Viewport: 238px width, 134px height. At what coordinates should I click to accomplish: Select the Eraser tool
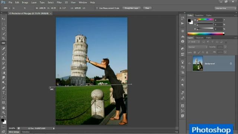[3, 68]
